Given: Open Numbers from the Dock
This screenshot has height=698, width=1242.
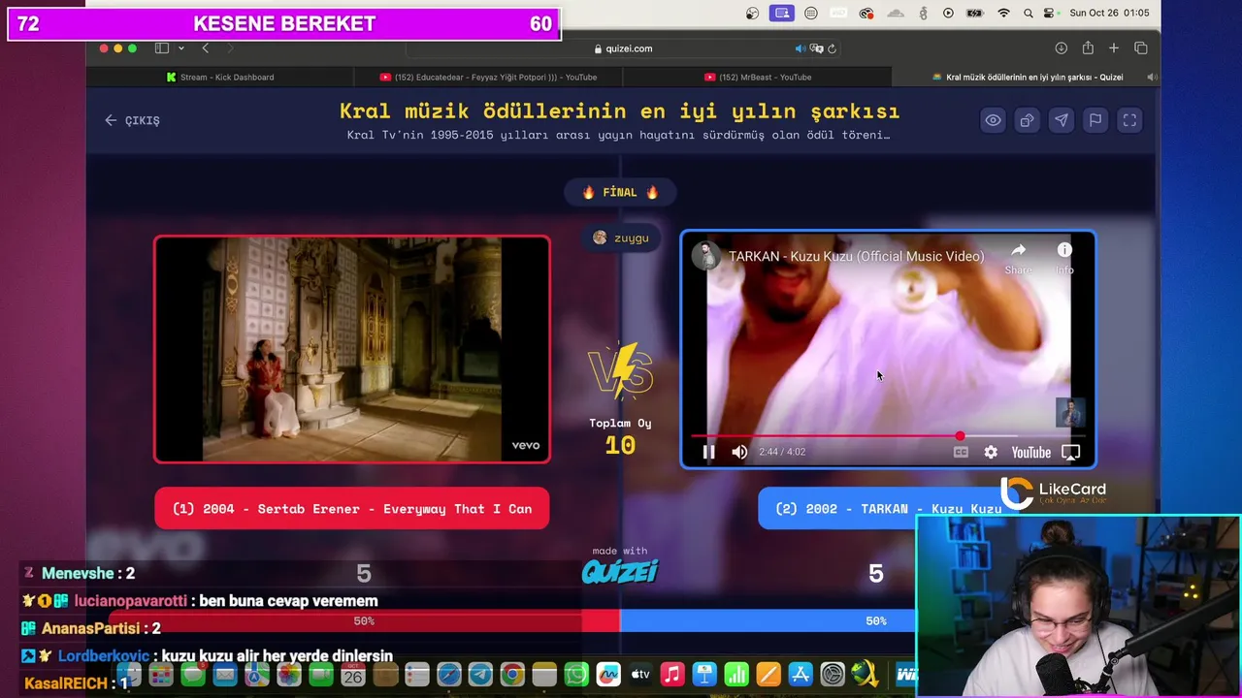Looking at the screenshot, I should coord(736,674).
